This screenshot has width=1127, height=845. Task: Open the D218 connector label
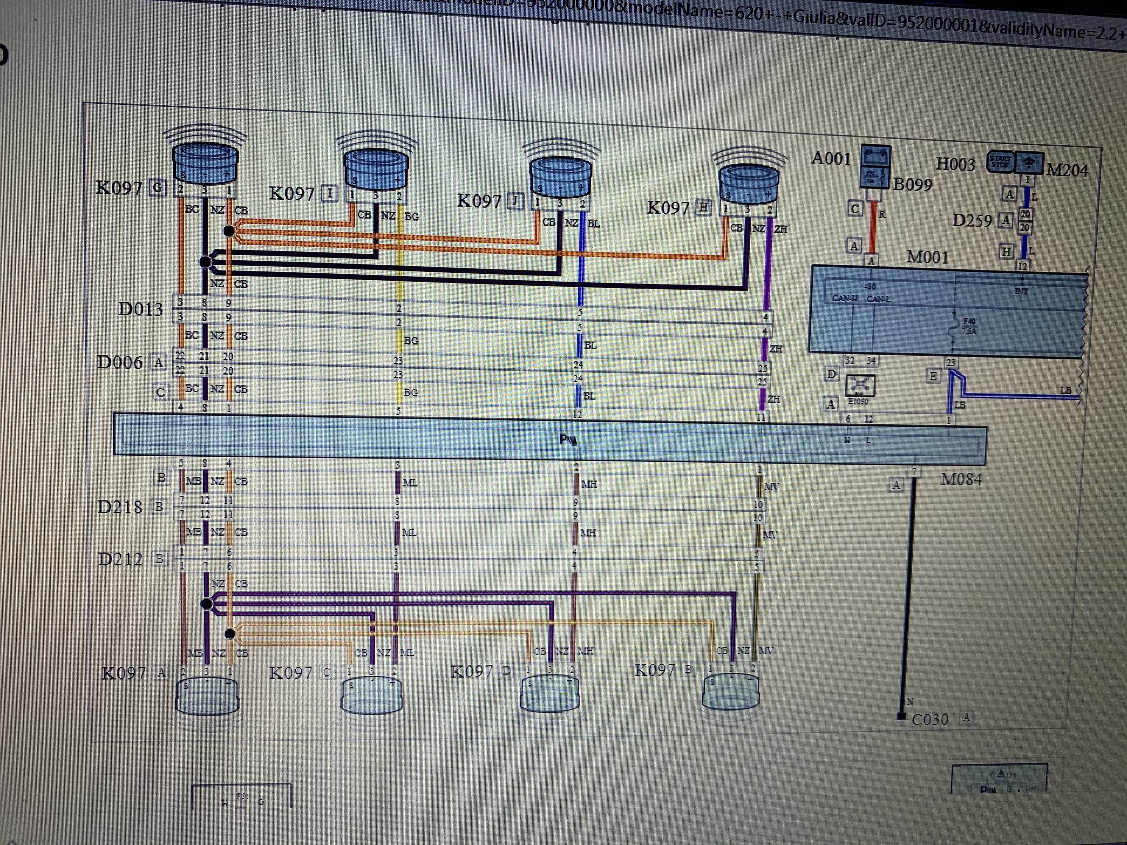click(x=120, y=507)
